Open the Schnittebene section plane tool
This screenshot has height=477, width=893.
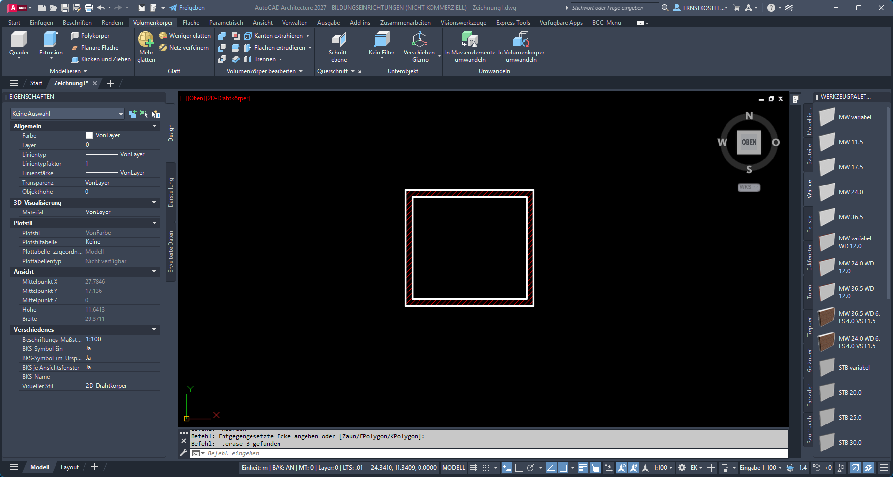coord(338,46)
